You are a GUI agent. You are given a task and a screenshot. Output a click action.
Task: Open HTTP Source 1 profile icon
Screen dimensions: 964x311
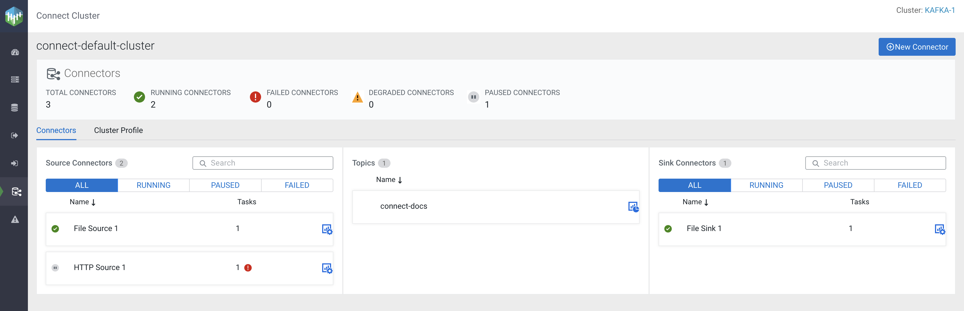[x=327, y=268]
